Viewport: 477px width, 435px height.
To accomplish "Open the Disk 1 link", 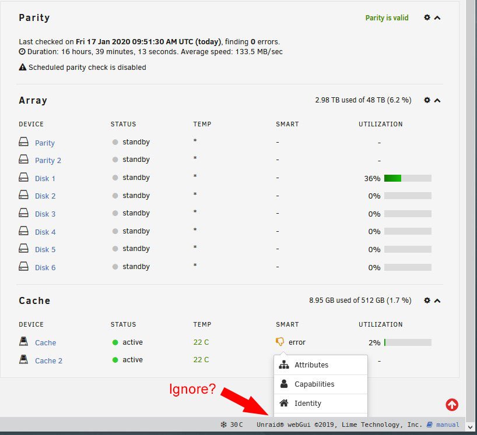I will [x=45, y=178].
